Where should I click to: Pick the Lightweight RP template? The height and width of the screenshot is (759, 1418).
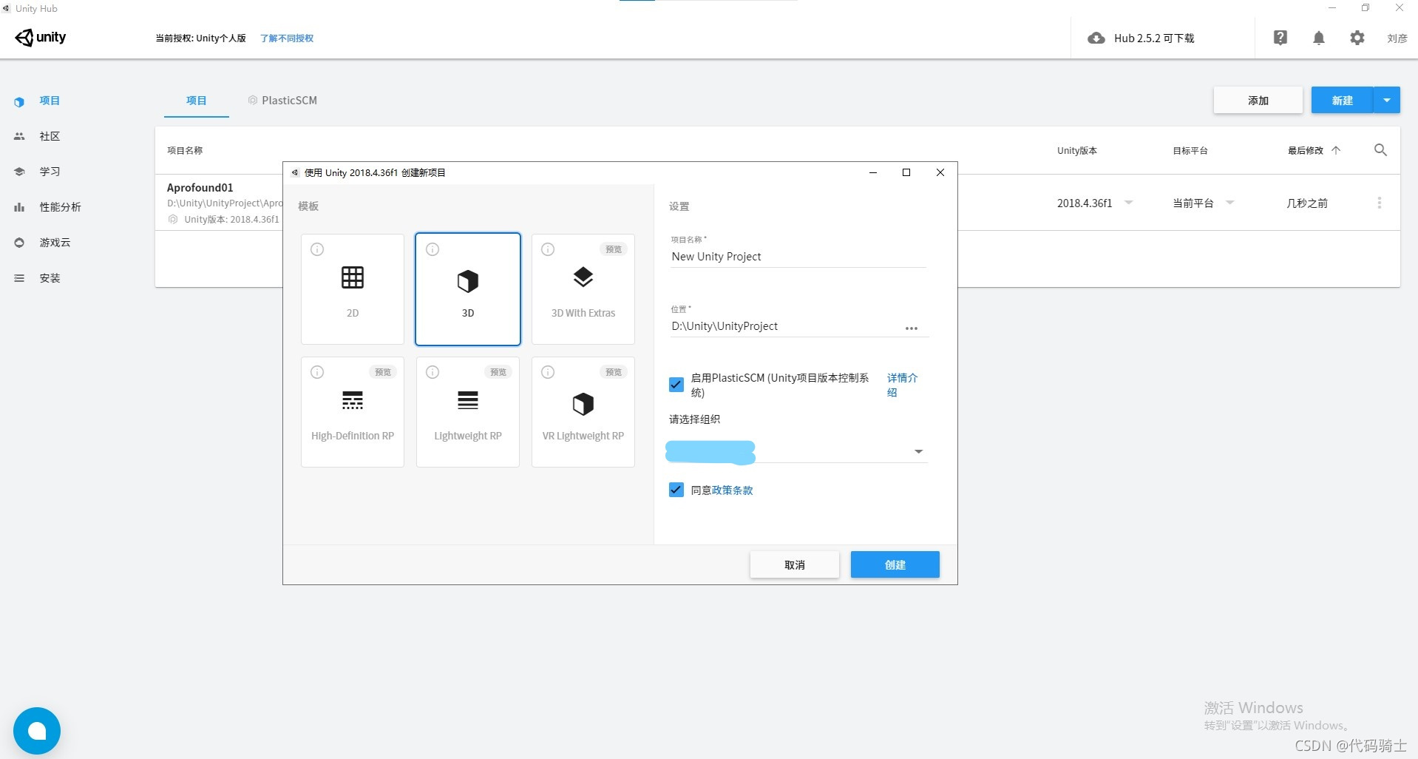pos(468,411)
